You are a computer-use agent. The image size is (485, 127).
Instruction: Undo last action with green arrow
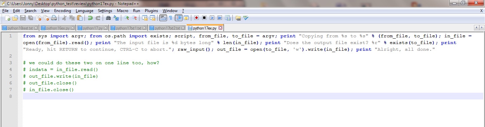(90, 18)
